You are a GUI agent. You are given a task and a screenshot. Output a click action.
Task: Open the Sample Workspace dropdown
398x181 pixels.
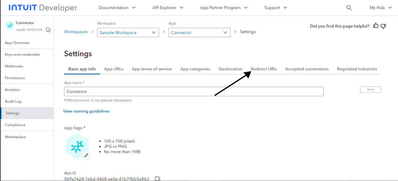coord(128,33)
